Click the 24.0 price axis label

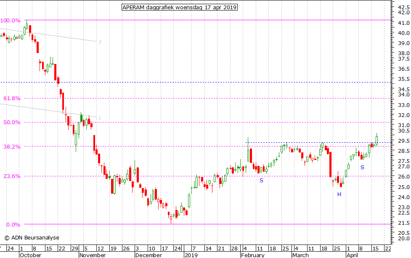point(404,197)
